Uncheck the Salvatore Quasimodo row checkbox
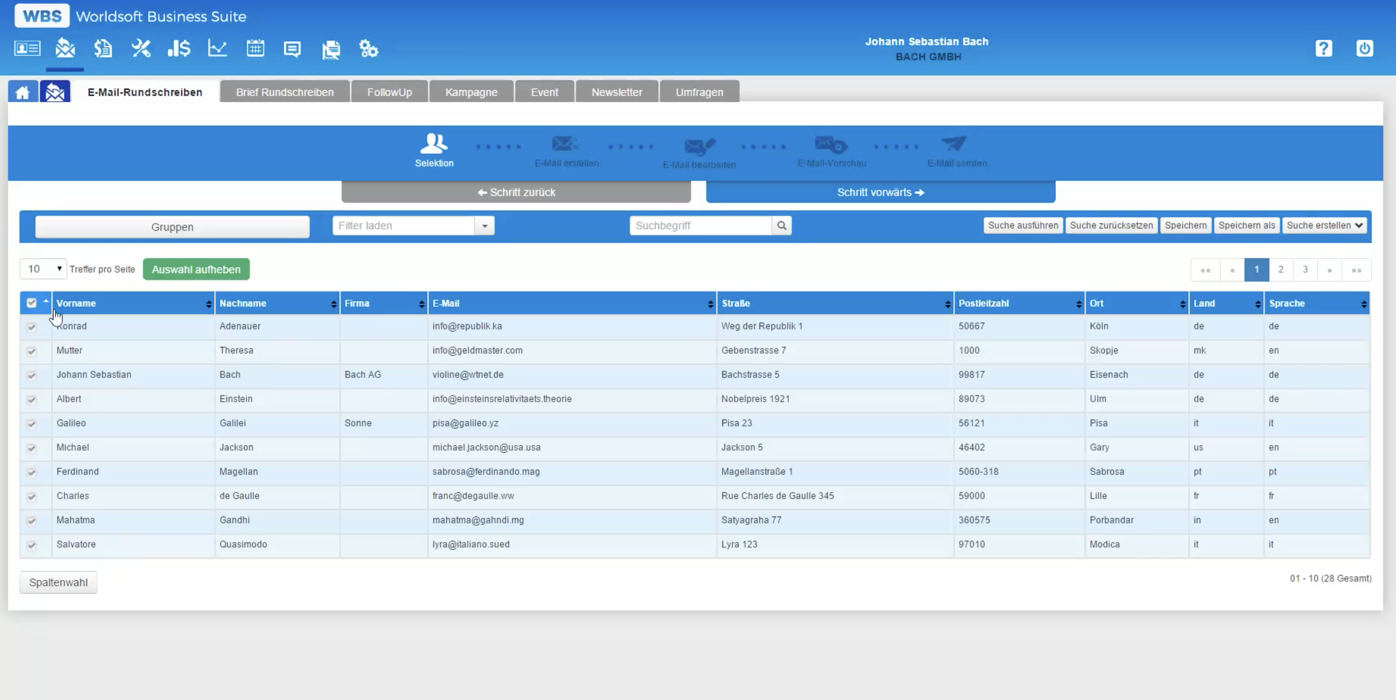The height and width of the screenshot is (700, 1396). [32, 545]
